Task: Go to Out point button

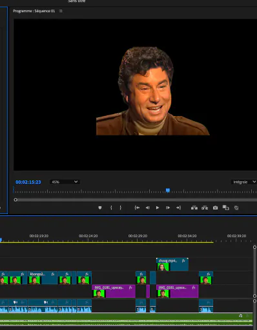Action: click(178, 208)
